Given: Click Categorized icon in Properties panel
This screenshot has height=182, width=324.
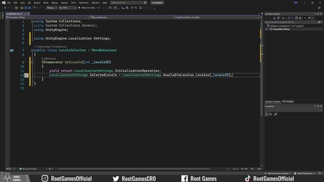Looking at the screenshot, I should [x=267, y=114].
